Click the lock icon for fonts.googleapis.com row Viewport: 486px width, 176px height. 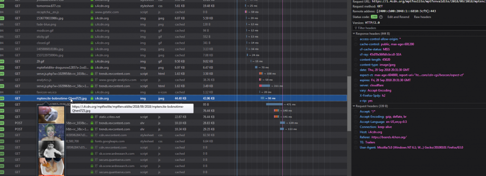(92, 141)
